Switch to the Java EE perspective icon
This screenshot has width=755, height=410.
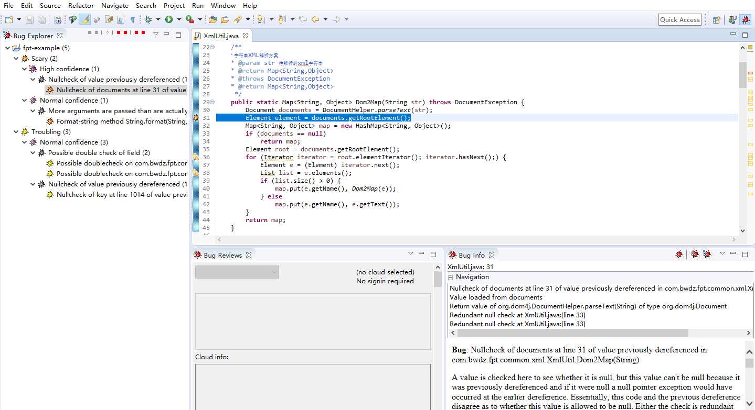point(732,20)
